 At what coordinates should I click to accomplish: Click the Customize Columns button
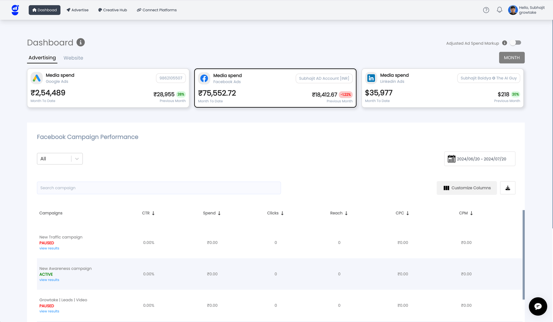467,188
